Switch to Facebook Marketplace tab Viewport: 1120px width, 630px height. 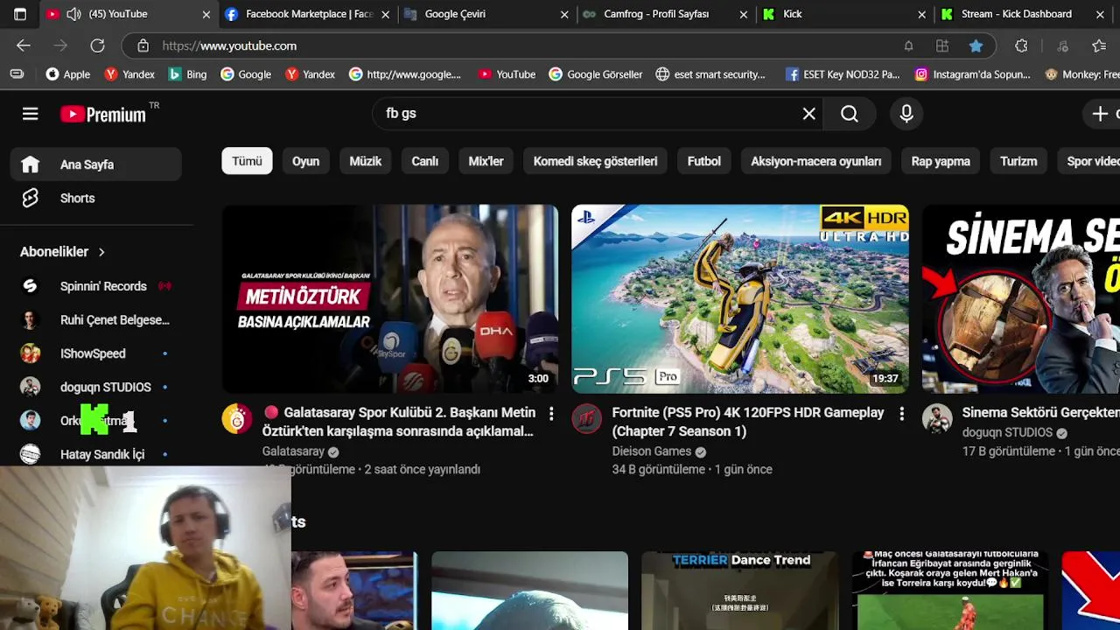tap(308, 14)
